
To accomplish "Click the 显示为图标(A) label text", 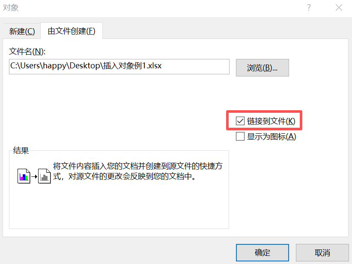I will click(x=271, y=136).
